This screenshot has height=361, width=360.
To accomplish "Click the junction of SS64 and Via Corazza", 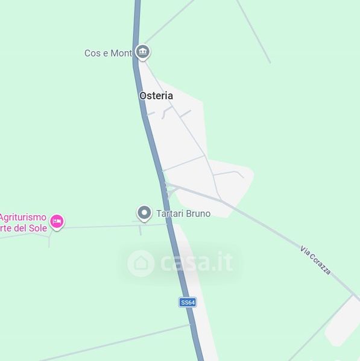I will click(x=165, y=184).
